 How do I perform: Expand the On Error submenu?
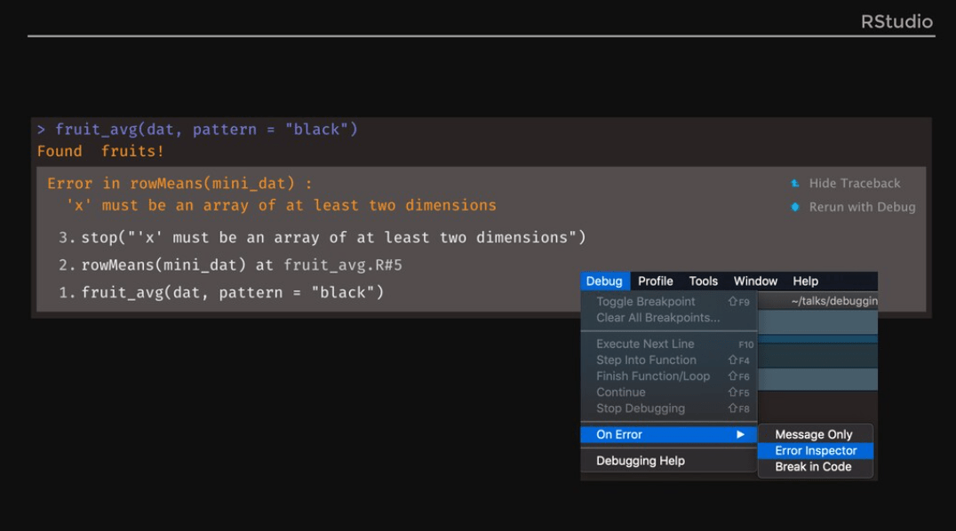pos(669,435)
